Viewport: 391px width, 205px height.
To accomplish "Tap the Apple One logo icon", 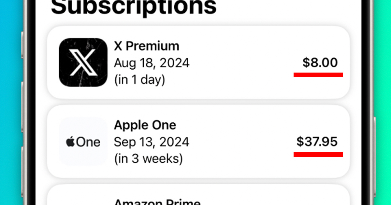I will [x=83, y=142].
